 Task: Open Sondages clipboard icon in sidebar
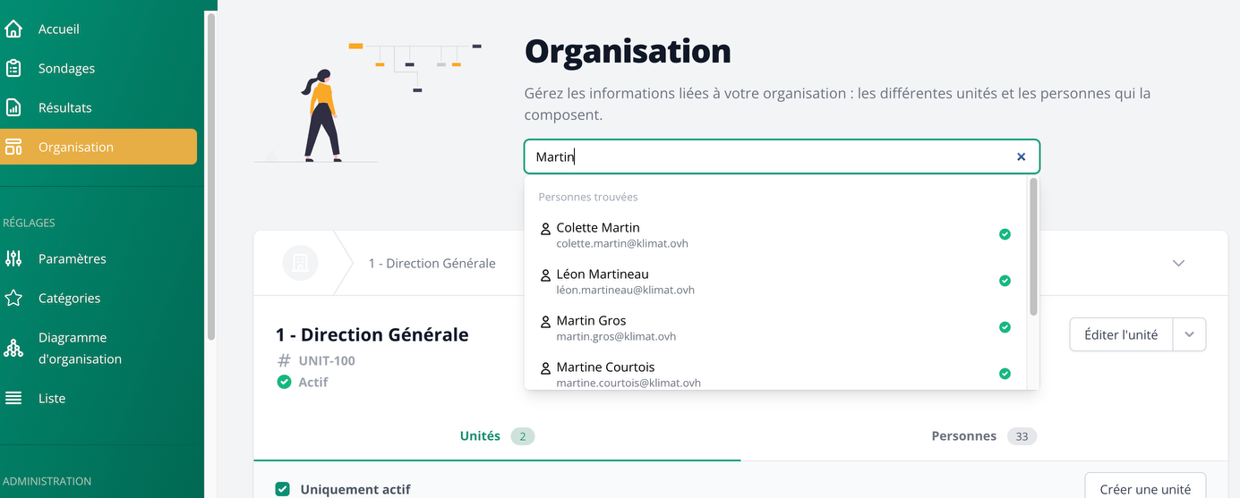tap(13, 69)
